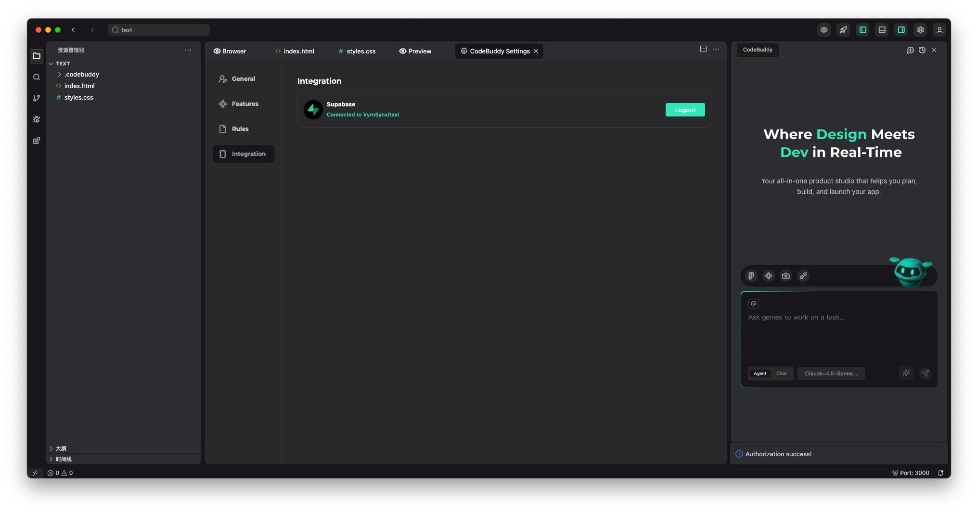
Task: Close the CodeBuddy panel
Action: pyautogui.click(x=934, y=50)
